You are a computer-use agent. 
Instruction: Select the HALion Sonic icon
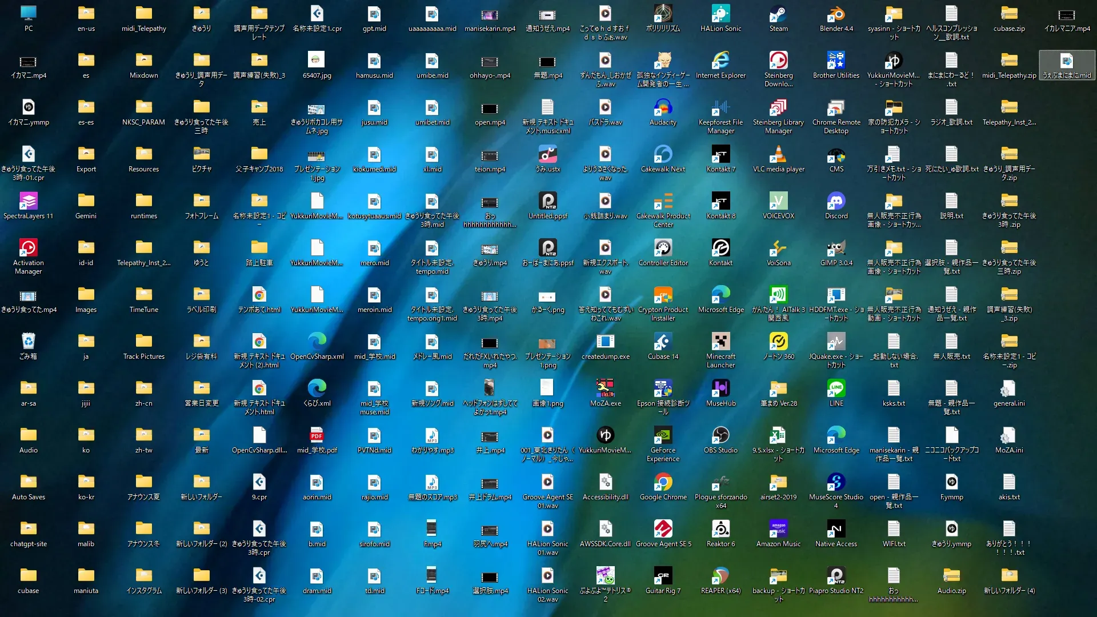[720, 14]
